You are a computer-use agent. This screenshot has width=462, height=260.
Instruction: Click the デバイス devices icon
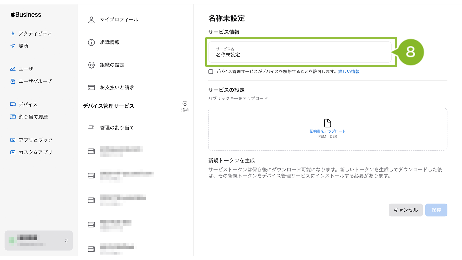pos(13,104)
